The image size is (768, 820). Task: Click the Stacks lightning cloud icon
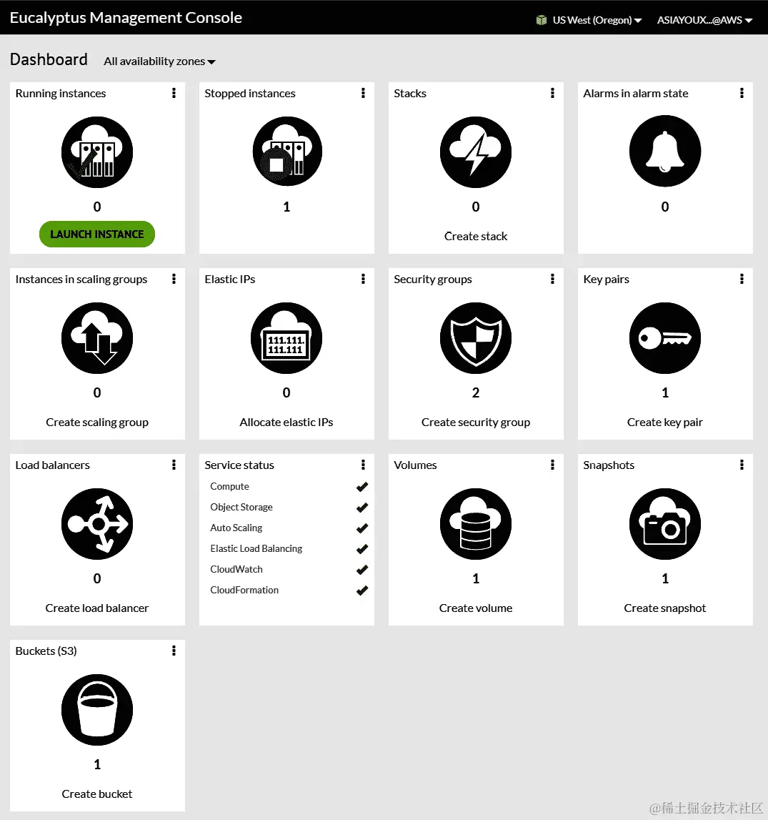pyautogui.click(x=475, y=152)
